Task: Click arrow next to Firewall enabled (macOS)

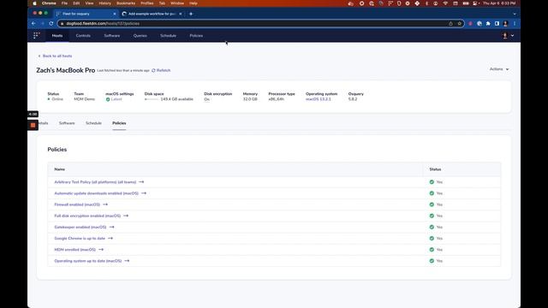Action: point(105,204)
